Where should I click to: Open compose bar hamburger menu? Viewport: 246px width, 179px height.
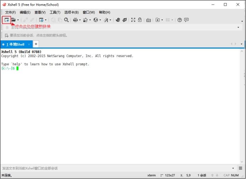point(240,168)
